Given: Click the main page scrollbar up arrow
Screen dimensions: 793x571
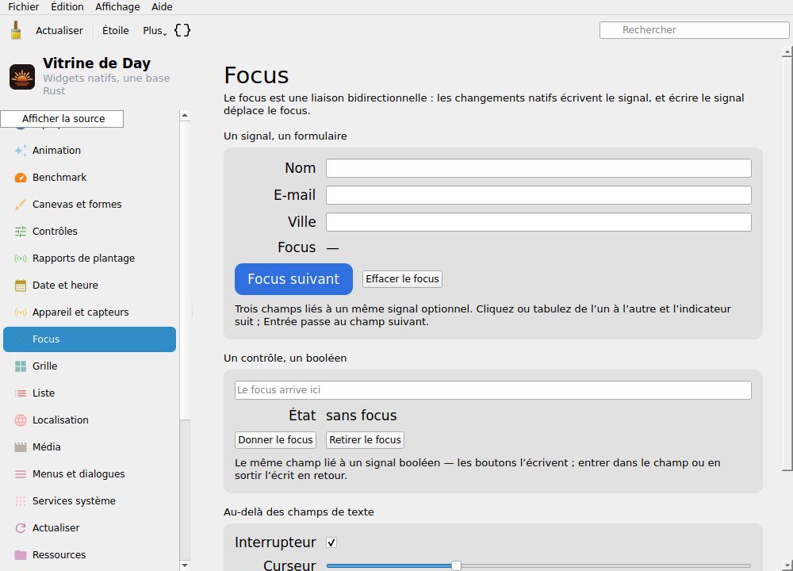Looking at the screenshot, I should tap(787, 52).
